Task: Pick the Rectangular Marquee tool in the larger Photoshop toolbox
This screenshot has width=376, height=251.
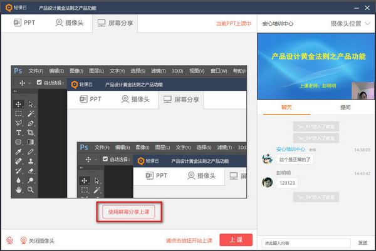Action: coord(18,113)
